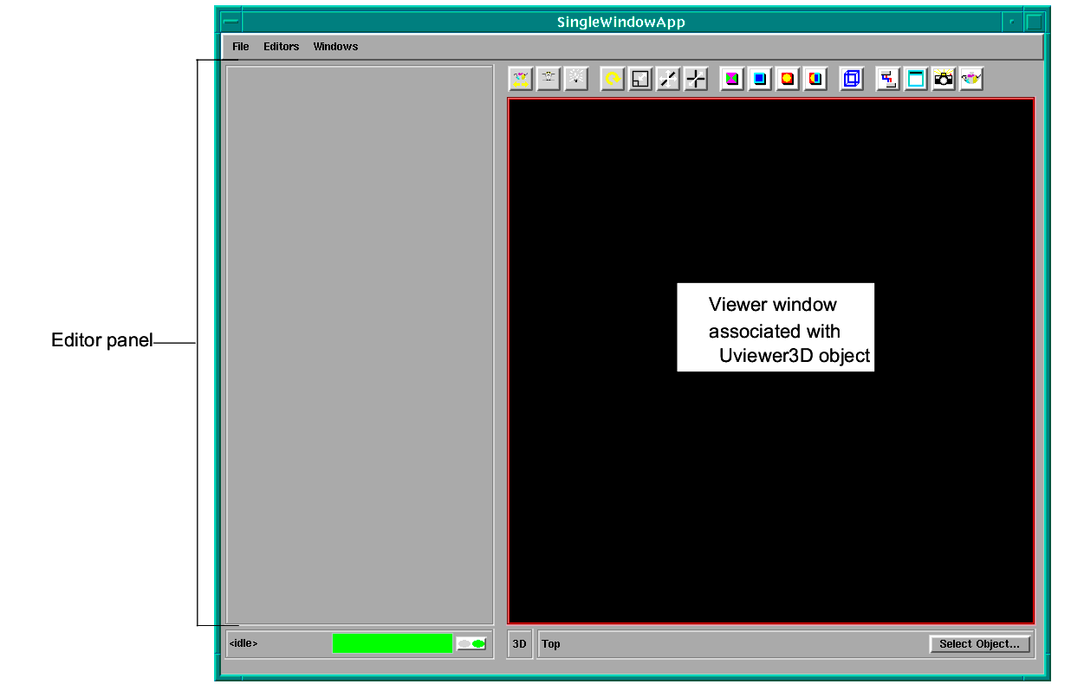1071x684 pixels.
Task: Click the last toolbar icon with checkmark
Action: (971, 80)
